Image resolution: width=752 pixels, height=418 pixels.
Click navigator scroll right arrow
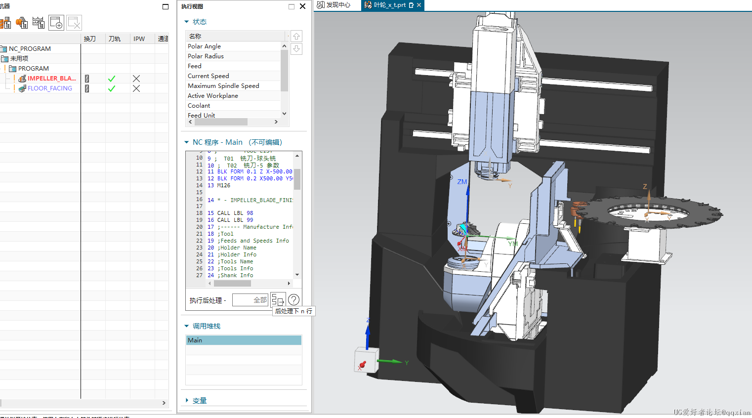coord(164,403)
